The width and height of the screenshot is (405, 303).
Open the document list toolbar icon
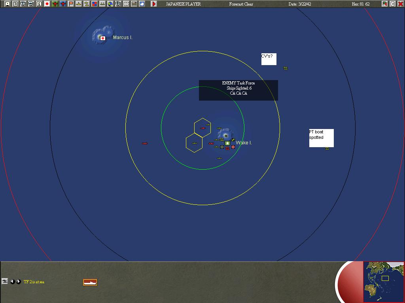[15, 4]
